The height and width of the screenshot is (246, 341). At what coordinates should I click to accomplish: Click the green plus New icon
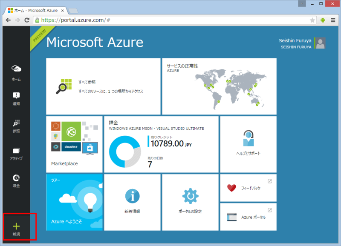click(x=16, y=226)
